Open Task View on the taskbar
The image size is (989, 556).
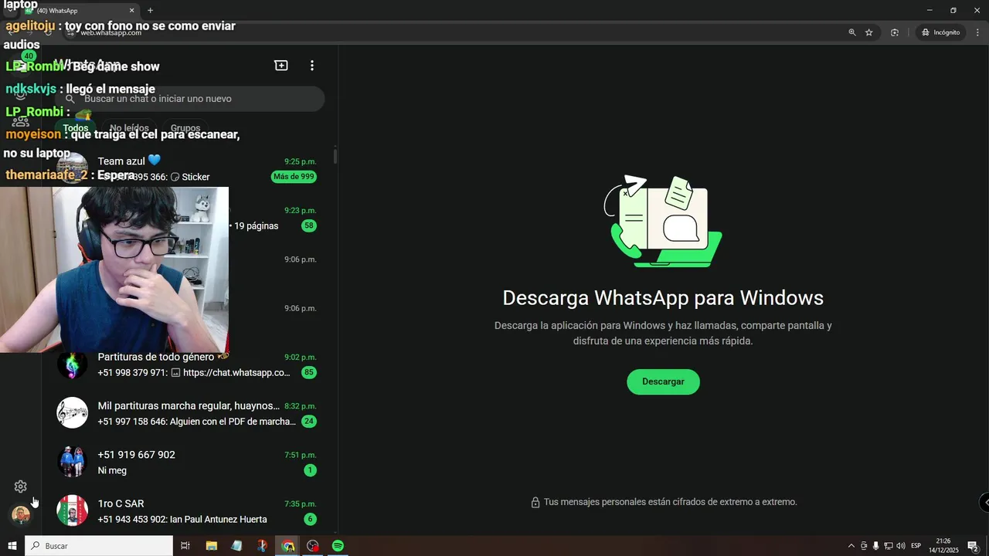click(x=185, y=546)
